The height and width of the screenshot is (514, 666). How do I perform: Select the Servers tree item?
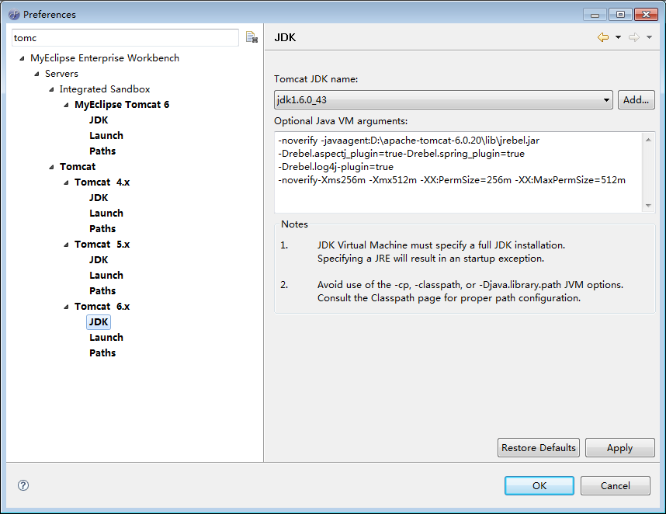pyautogui.click(x=61, y=74)
